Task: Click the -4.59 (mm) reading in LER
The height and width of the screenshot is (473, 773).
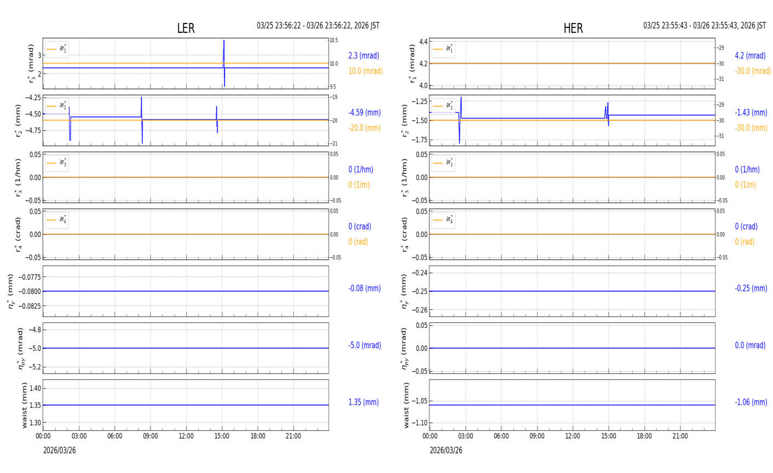Action: 364,113
